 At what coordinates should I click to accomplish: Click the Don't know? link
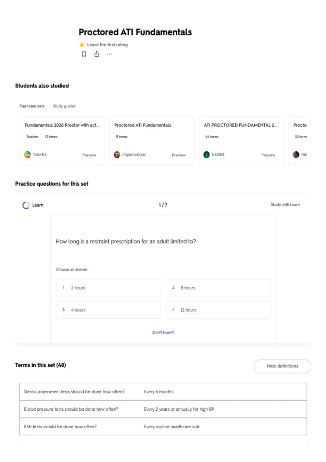[163, 332]
